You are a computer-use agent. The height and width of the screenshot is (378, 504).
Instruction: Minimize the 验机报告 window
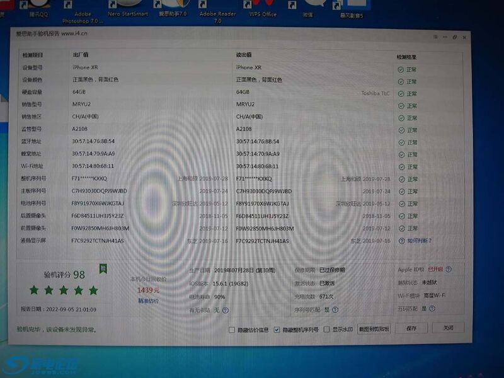(x=445, y=37)
